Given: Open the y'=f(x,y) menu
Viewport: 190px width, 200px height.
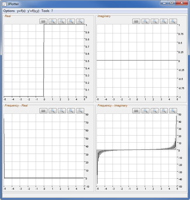Looking at the screenshot, I should 33,11.
